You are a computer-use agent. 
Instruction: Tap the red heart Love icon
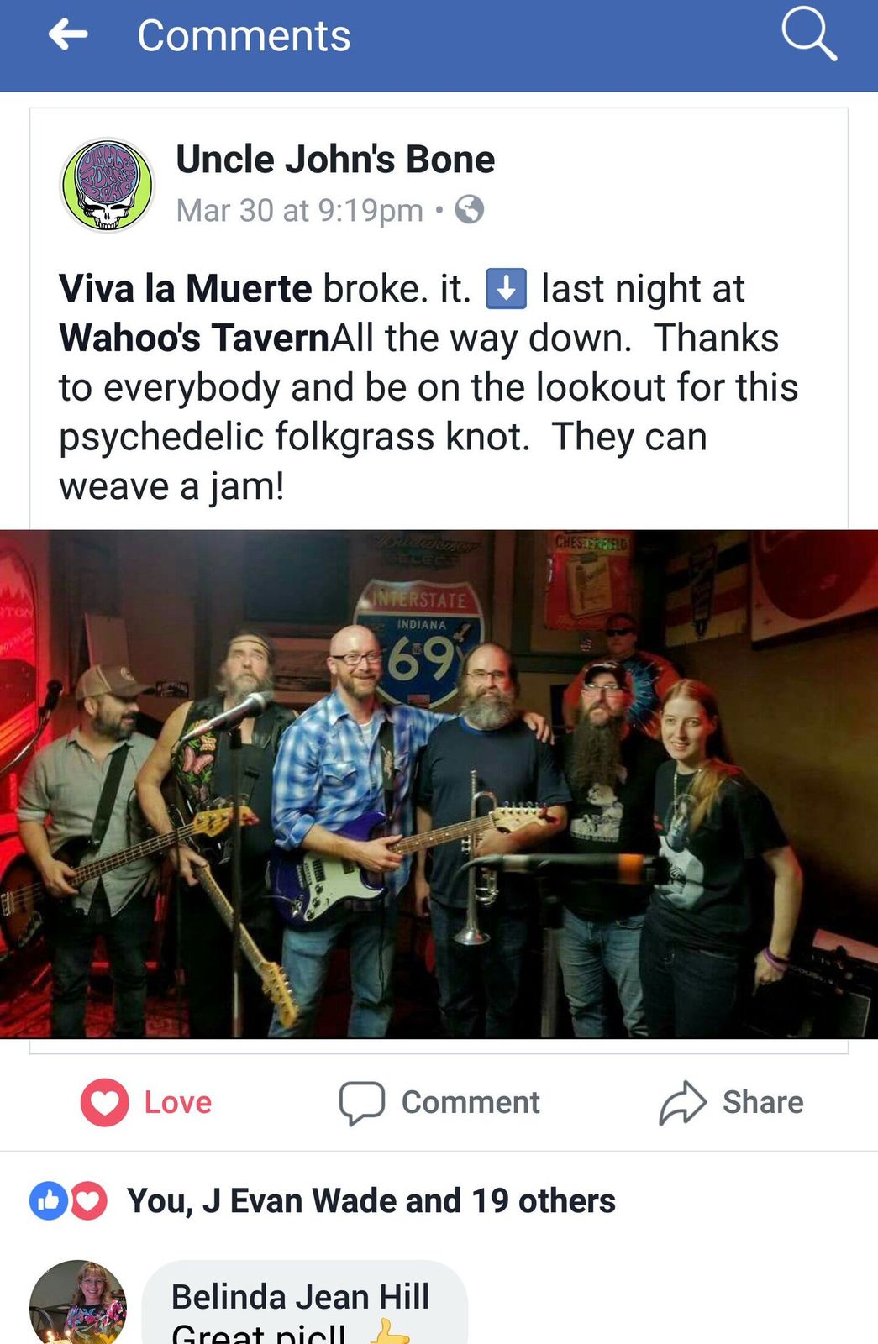coord(105,1102)
